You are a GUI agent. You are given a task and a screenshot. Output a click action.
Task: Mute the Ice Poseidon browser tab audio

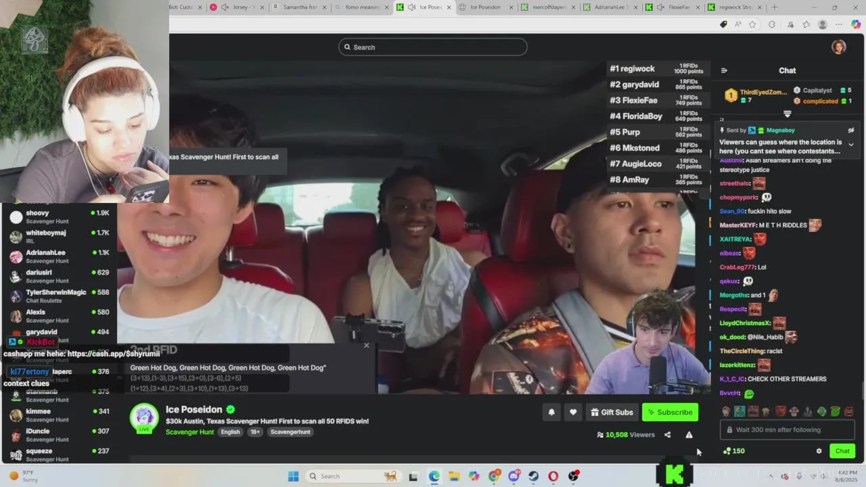tap(411, 7)
